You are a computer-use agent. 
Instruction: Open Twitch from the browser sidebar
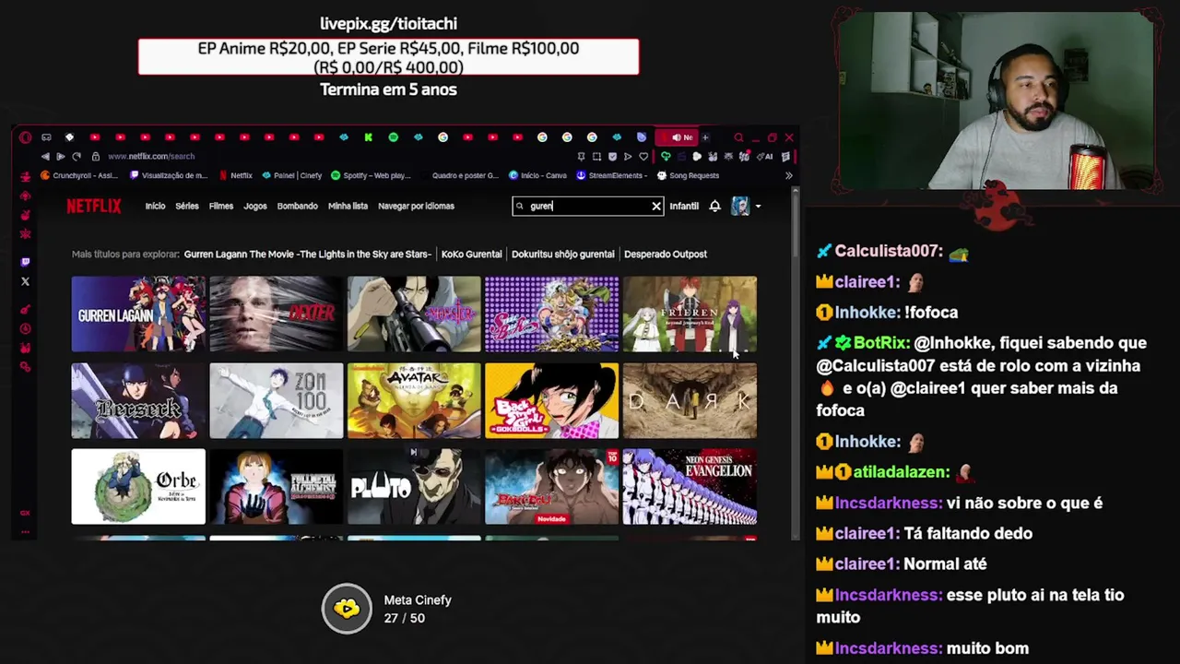25,262
